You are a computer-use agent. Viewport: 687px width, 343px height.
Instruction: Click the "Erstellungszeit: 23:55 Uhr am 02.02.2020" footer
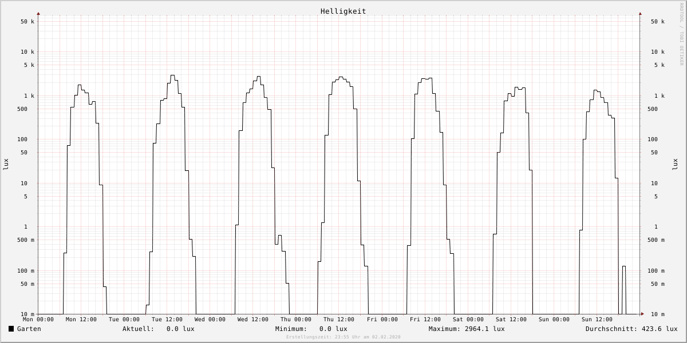(343, 337)
